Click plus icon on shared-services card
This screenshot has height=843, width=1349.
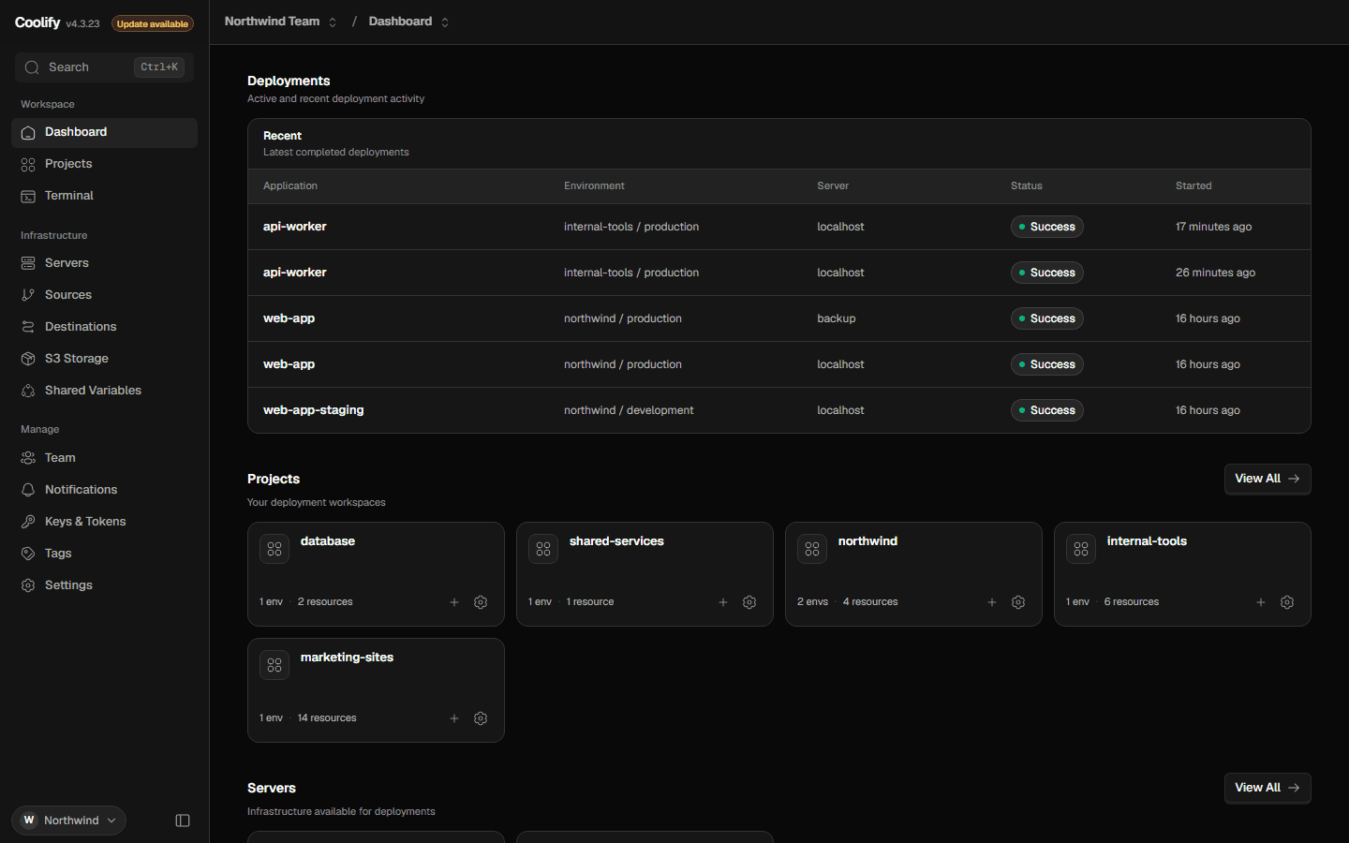[723, 602]
